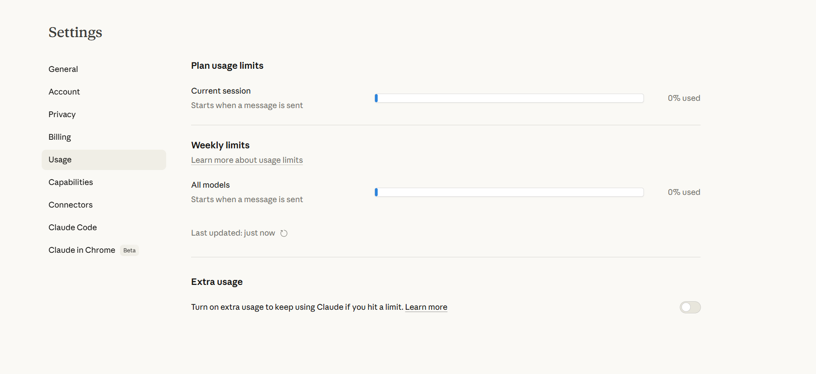
Task: Open the Extra usage Learn more link
Action: (426, 307)
